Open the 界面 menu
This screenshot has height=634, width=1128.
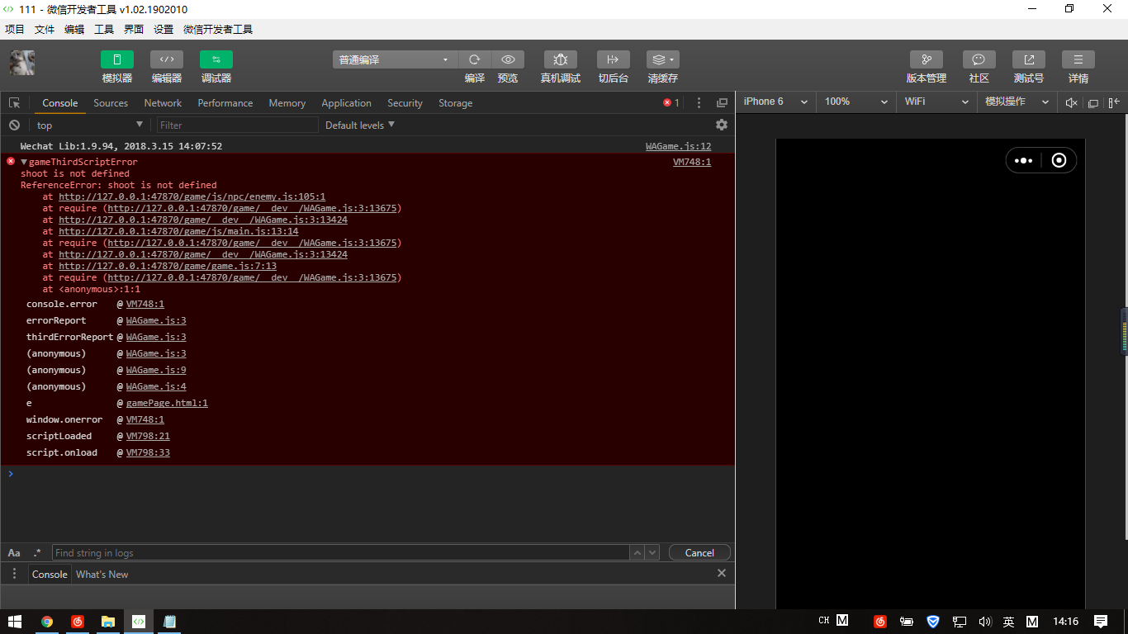coord(134,29)
